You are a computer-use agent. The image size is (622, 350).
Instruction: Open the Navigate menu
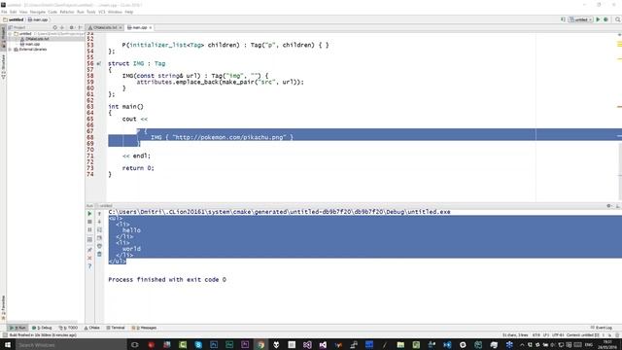[38, 12]
